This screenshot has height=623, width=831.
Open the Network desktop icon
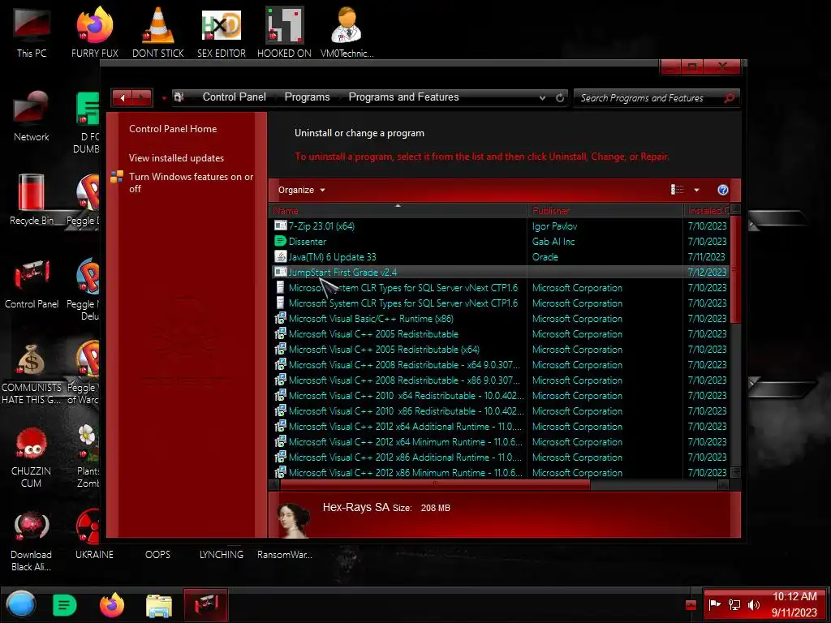pyautogui.click(x=32, y=115)
